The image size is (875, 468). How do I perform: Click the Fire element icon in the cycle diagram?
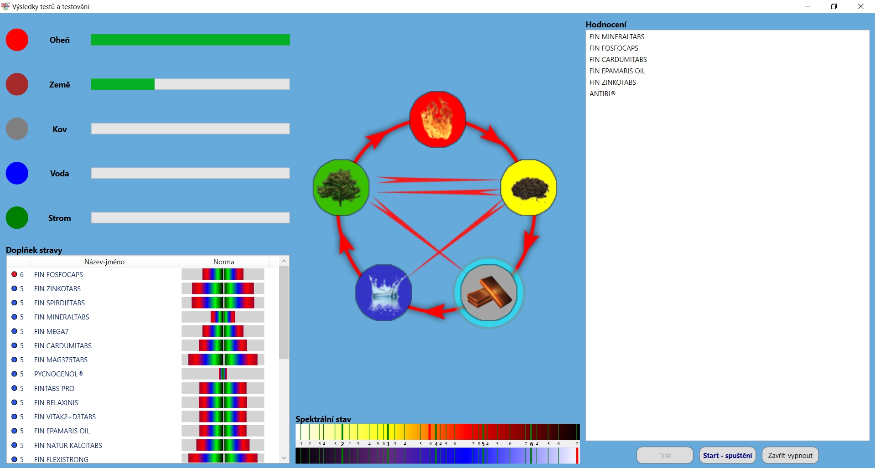[437, 119]
